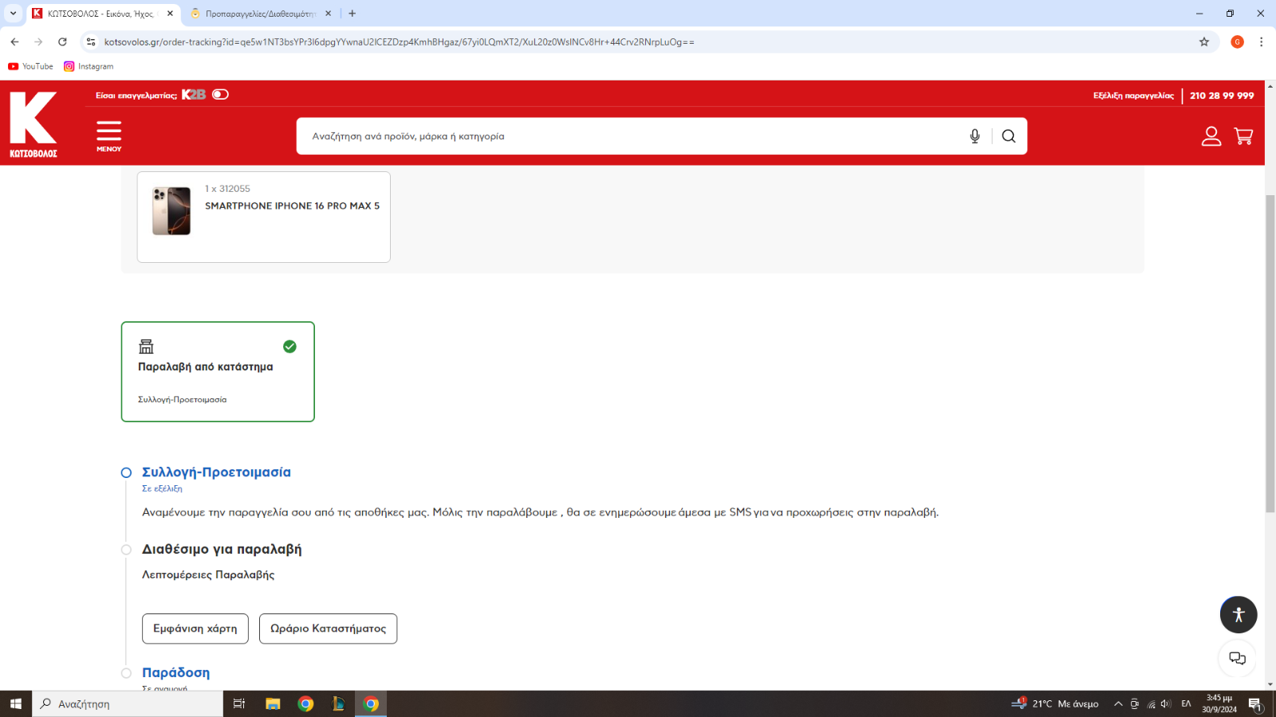The image size is (1276, 717).
Task: Reload the page
Action: pyautogui.click(x=62, y=41)
